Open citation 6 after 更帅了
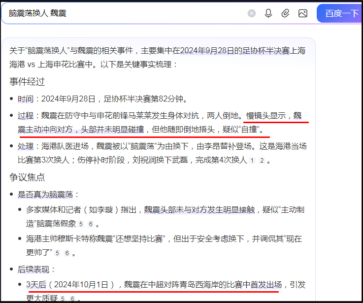This screenshot has width=363, height=303. point(67,253)
